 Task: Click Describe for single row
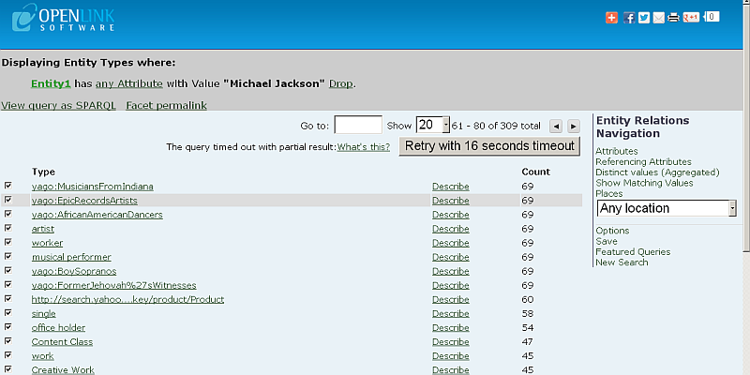tap(451, 314)
